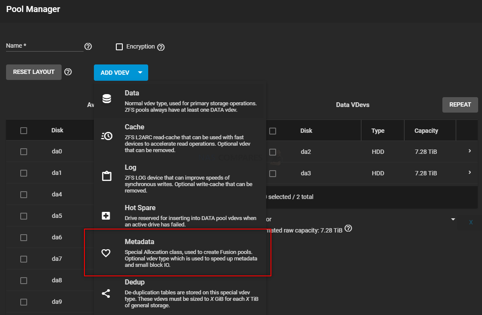Open help tooltip beside Reset Layout
The image size is (482, 315).
[x=68, y=72]
